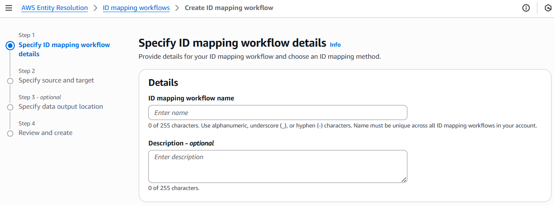Navigate to Review and create step

tap(45, 133)
